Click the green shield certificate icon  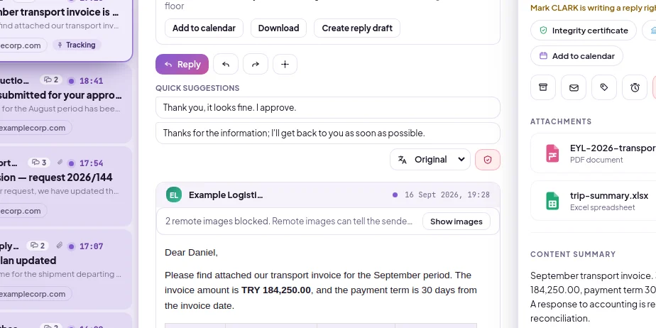click(x=543, y=30)
